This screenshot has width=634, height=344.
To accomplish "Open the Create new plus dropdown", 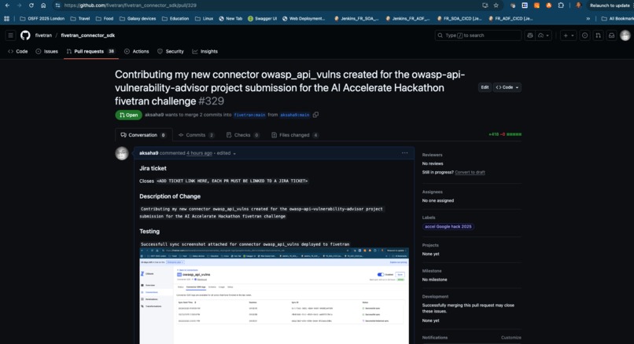I will [569, 35].
